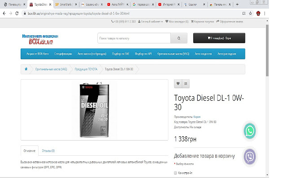Open Акции от BOX-Авто menu
287x179 pixels.
[38, 54]
